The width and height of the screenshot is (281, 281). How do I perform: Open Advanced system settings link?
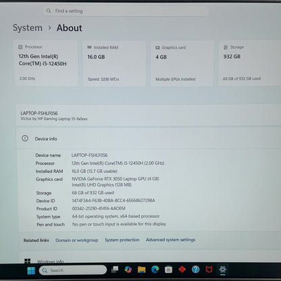170,240
